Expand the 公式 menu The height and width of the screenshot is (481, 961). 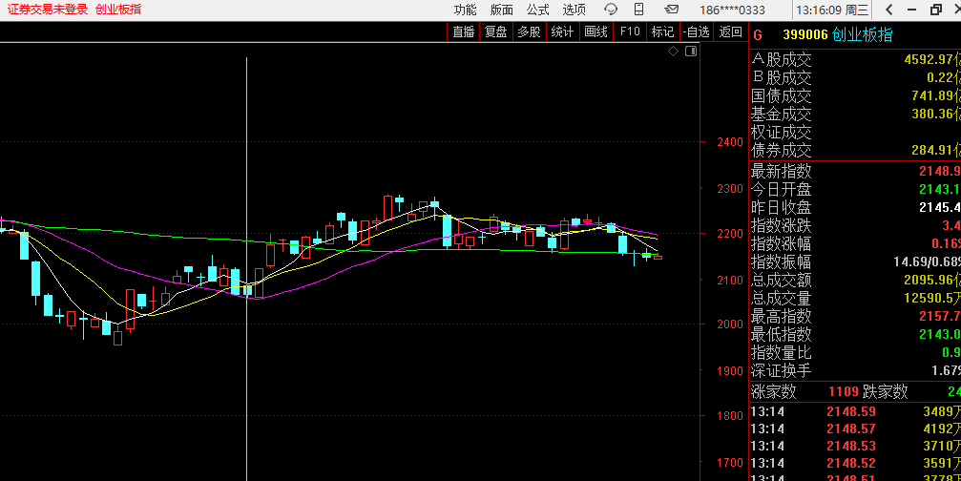pyautogui.click(x=538, y=10)
